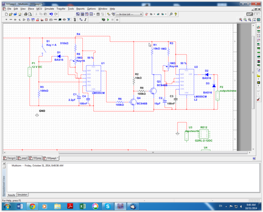Click the Windows Start button
This screenshot has height=212, width=263.
point(7,206)
